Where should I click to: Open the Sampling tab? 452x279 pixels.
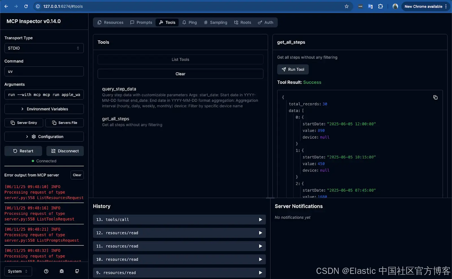215,22
